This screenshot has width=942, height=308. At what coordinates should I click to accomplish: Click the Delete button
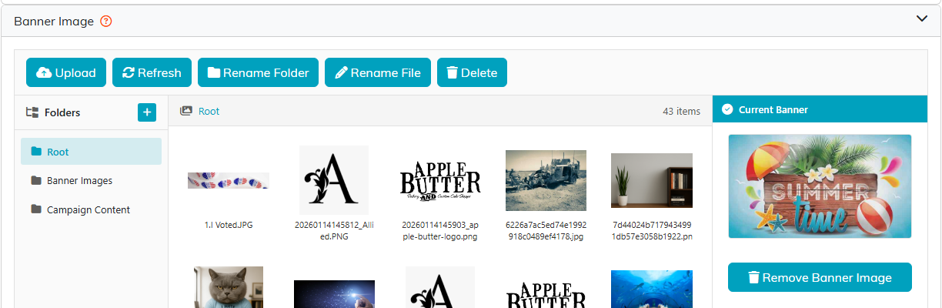472,72
